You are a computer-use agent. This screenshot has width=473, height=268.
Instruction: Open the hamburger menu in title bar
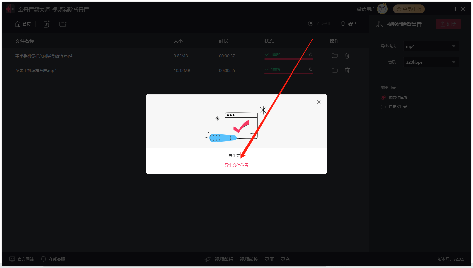click(433, 9)
